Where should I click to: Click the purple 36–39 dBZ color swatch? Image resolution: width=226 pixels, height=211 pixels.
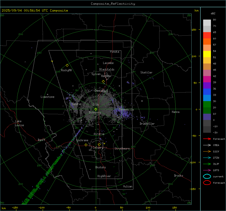coord(207,86)
